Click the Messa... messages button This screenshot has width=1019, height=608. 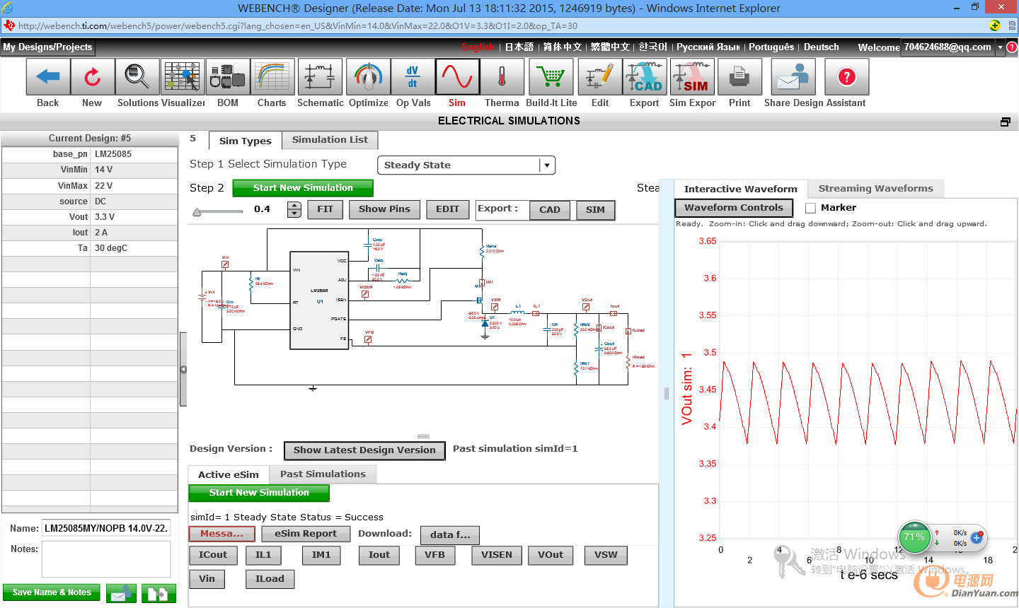click(x=221, y=534)
